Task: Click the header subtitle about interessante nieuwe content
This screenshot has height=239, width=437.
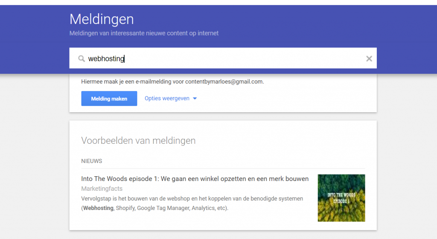Action: [x=144, y=33]
